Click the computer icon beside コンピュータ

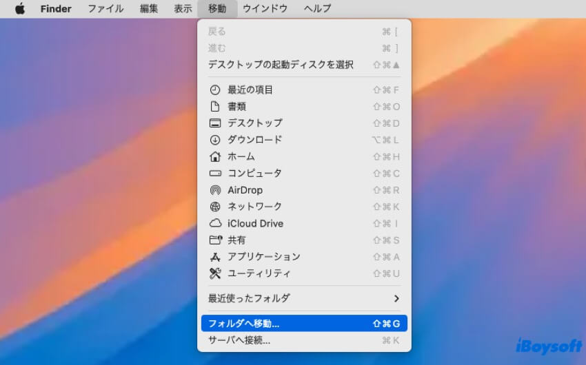point(215,173)
